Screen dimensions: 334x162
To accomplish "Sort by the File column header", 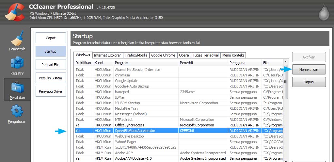I will tap(272, 63).
